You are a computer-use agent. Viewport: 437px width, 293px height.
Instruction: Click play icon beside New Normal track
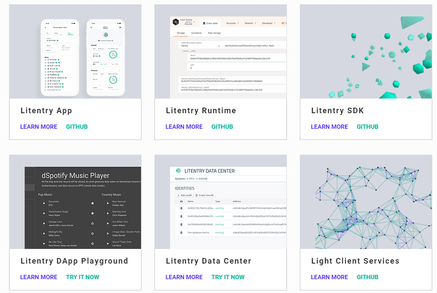(x=108, y=204)
